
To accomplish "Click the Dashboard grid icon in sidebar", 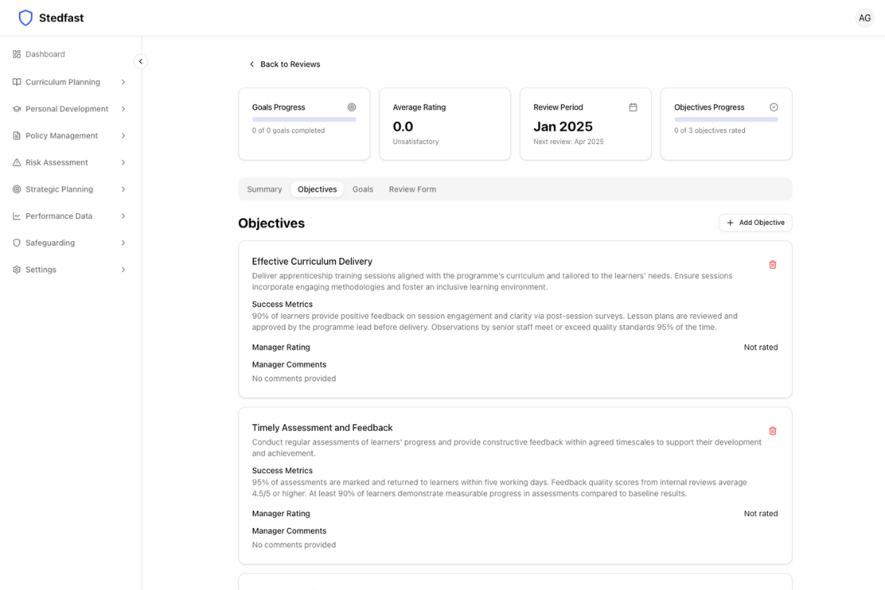I will point(17,54).
